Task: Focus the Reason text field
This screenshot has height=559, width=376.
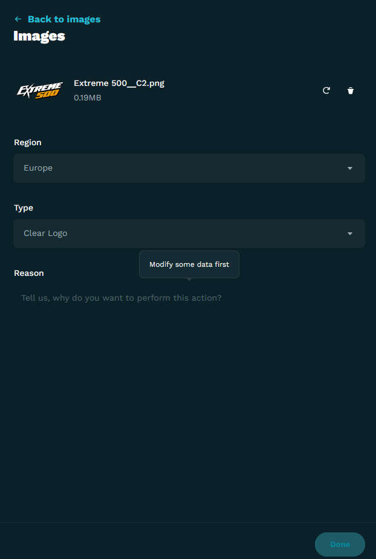Action: tap(189, 298)
